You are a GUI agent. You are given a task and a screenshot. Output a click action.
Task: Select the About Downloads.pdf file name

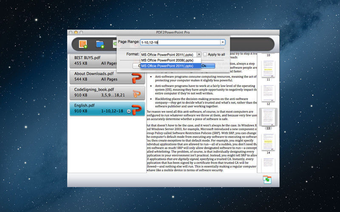(94, 73)
